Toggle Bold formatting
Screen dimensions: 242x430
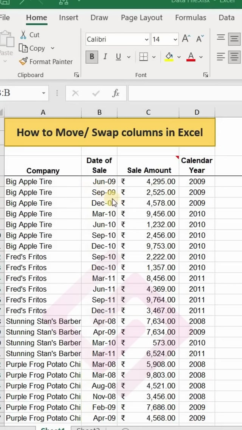(x=92, y=57)
